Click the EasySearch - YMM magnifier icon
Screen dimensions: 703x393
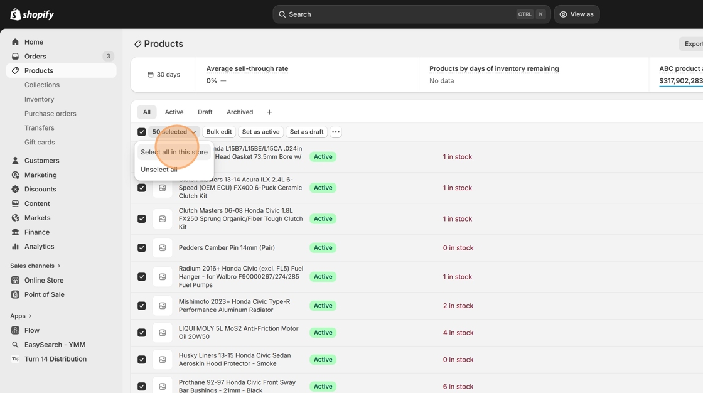(x=15, y=345)
